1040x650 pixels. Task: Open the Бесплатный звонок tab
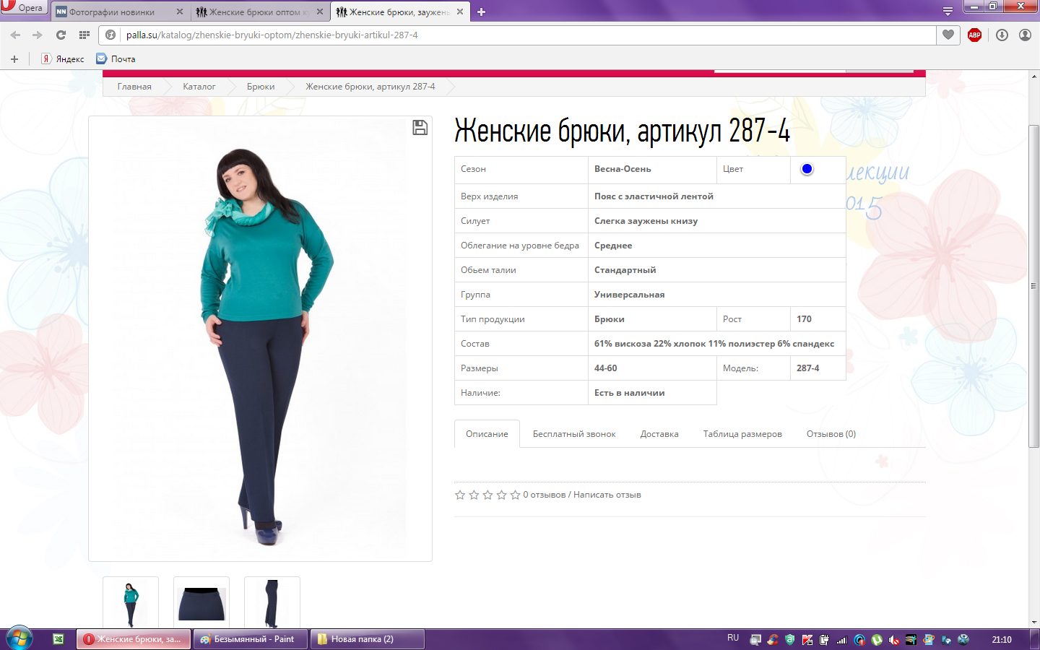[574, 434]
